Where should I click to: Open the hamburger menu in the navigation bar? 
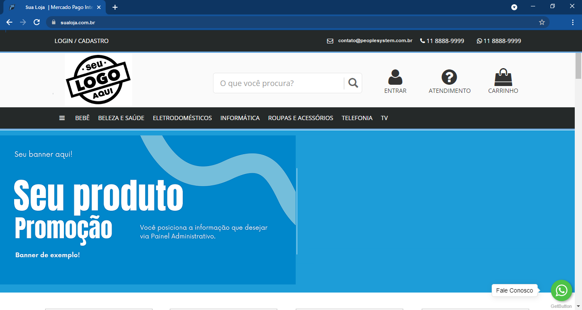62,118
